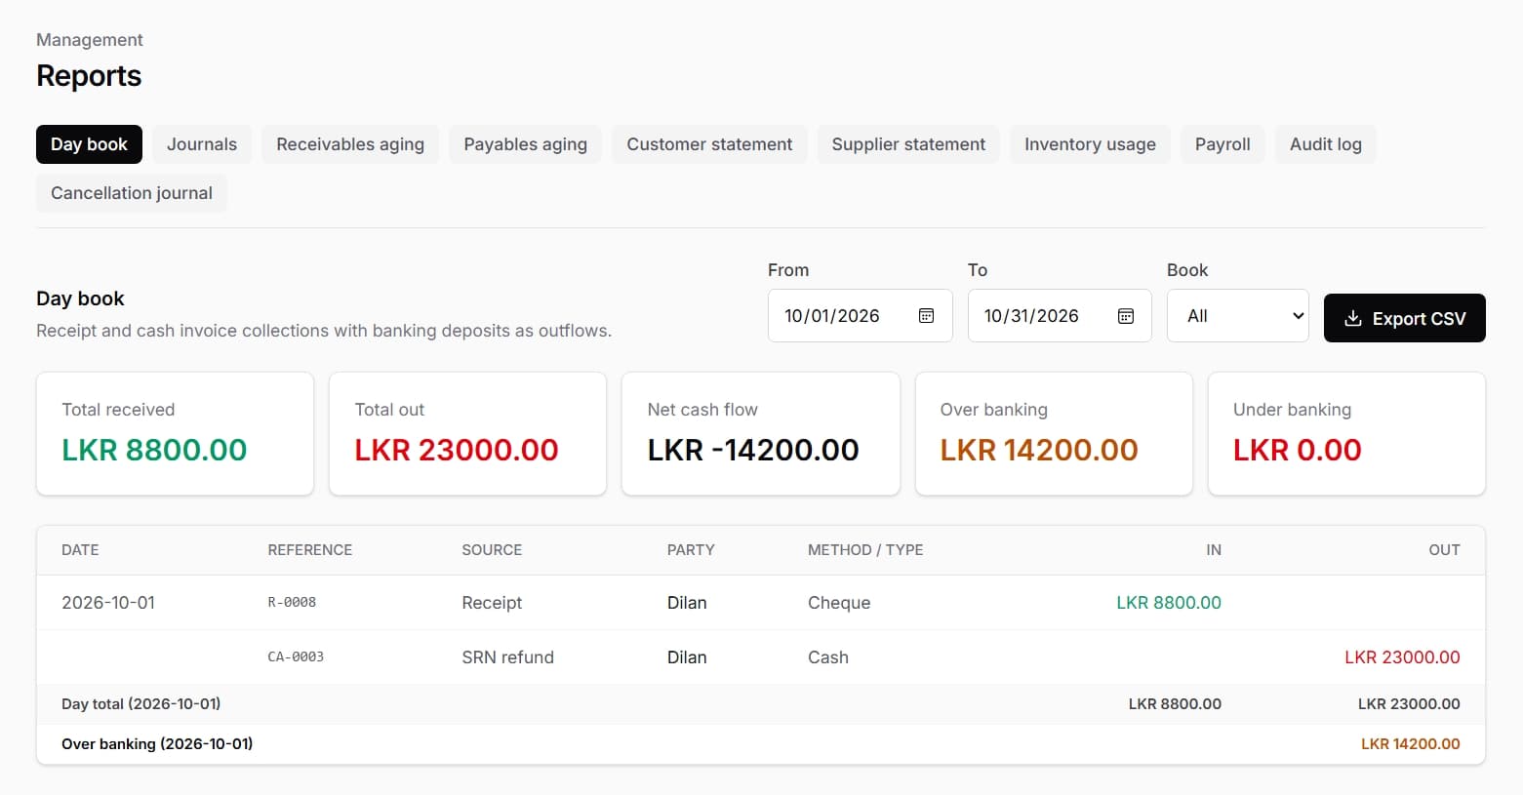View the Supplier statement tab
The height and width of the screenshot is (795, 1523).
pyautogui.click(x=908, y=144)
